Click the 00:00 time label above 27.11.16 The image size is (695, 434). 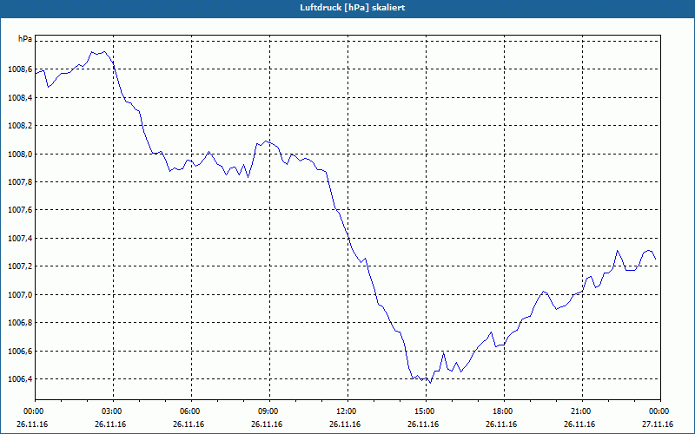point(659,411)
